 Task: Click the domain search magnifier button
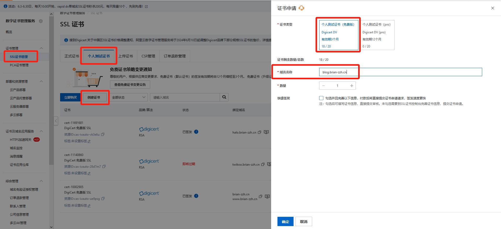[224, 97]
